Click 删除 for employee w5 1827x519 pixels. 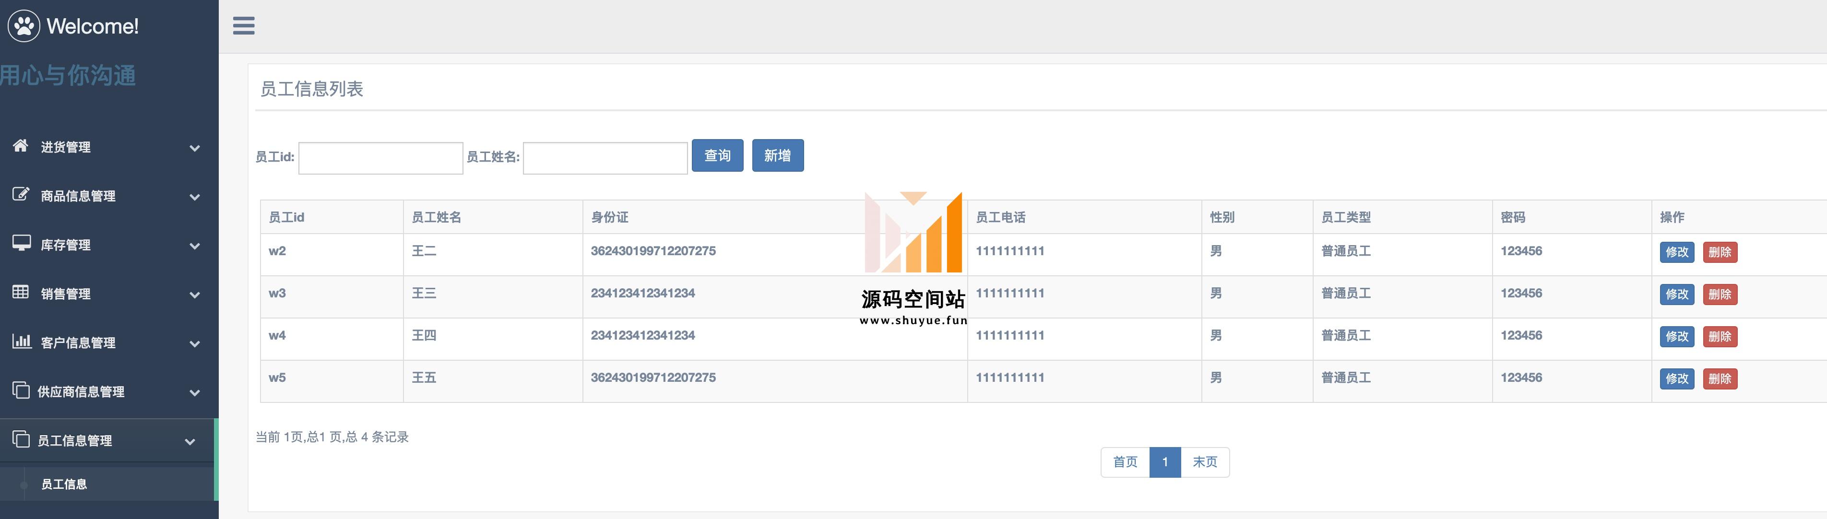1720,378
